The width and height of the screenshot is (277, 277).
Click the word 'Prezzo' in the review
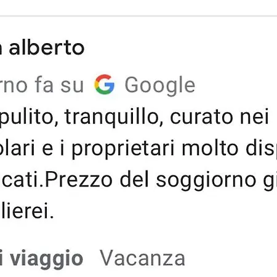click(x=79, y=180)
